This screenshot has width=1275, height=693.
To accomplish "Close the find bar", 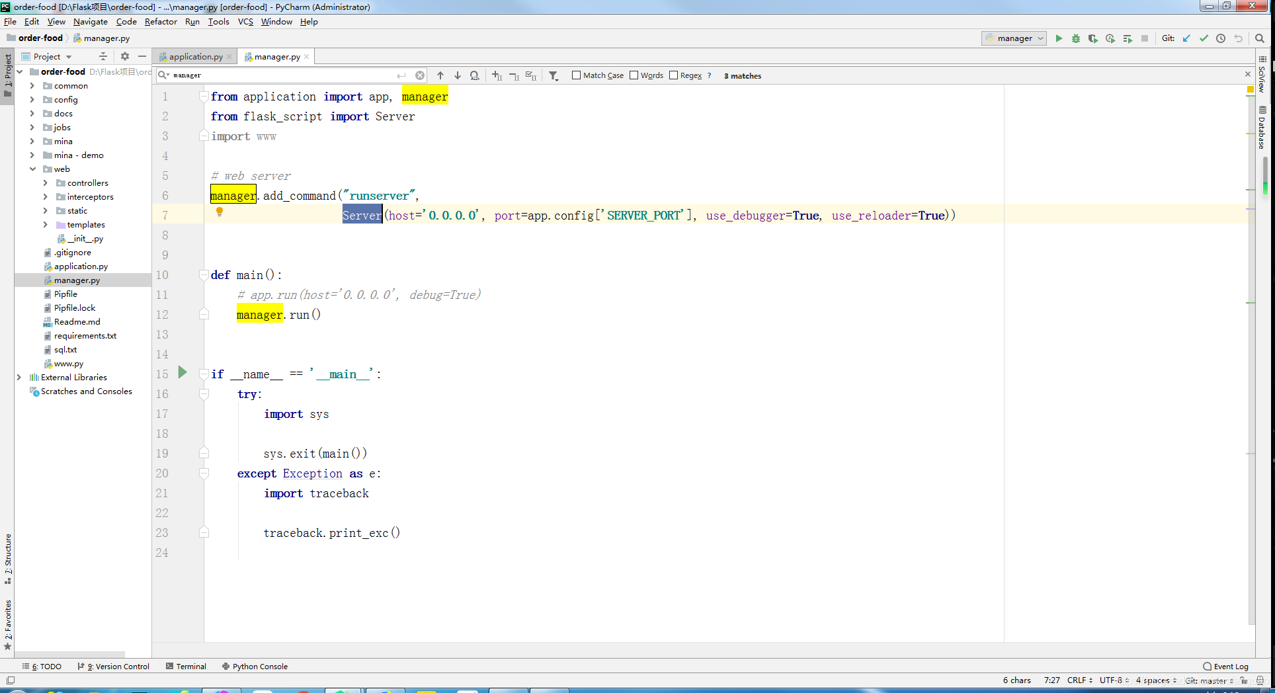I will pos(1248,74).
